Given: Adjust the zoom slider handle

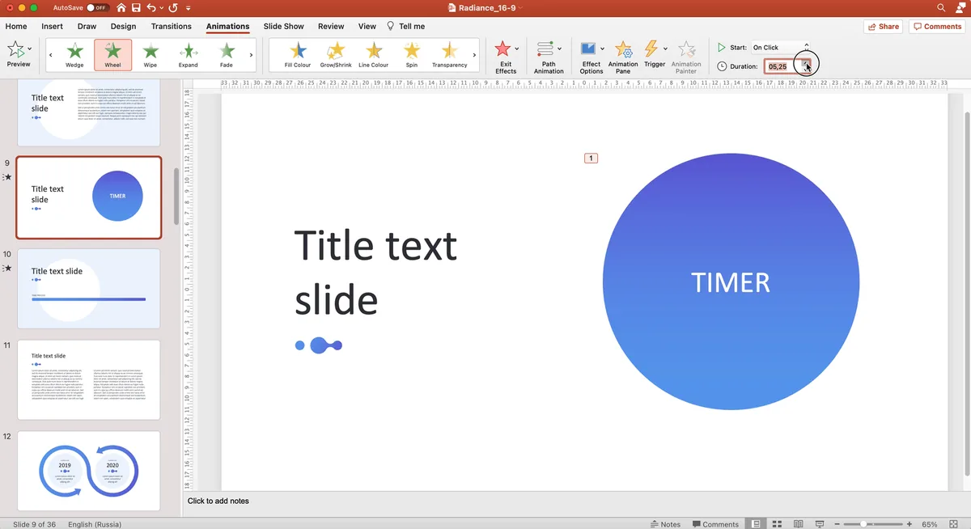Looking at the screenshot, I should click(865, 524).
